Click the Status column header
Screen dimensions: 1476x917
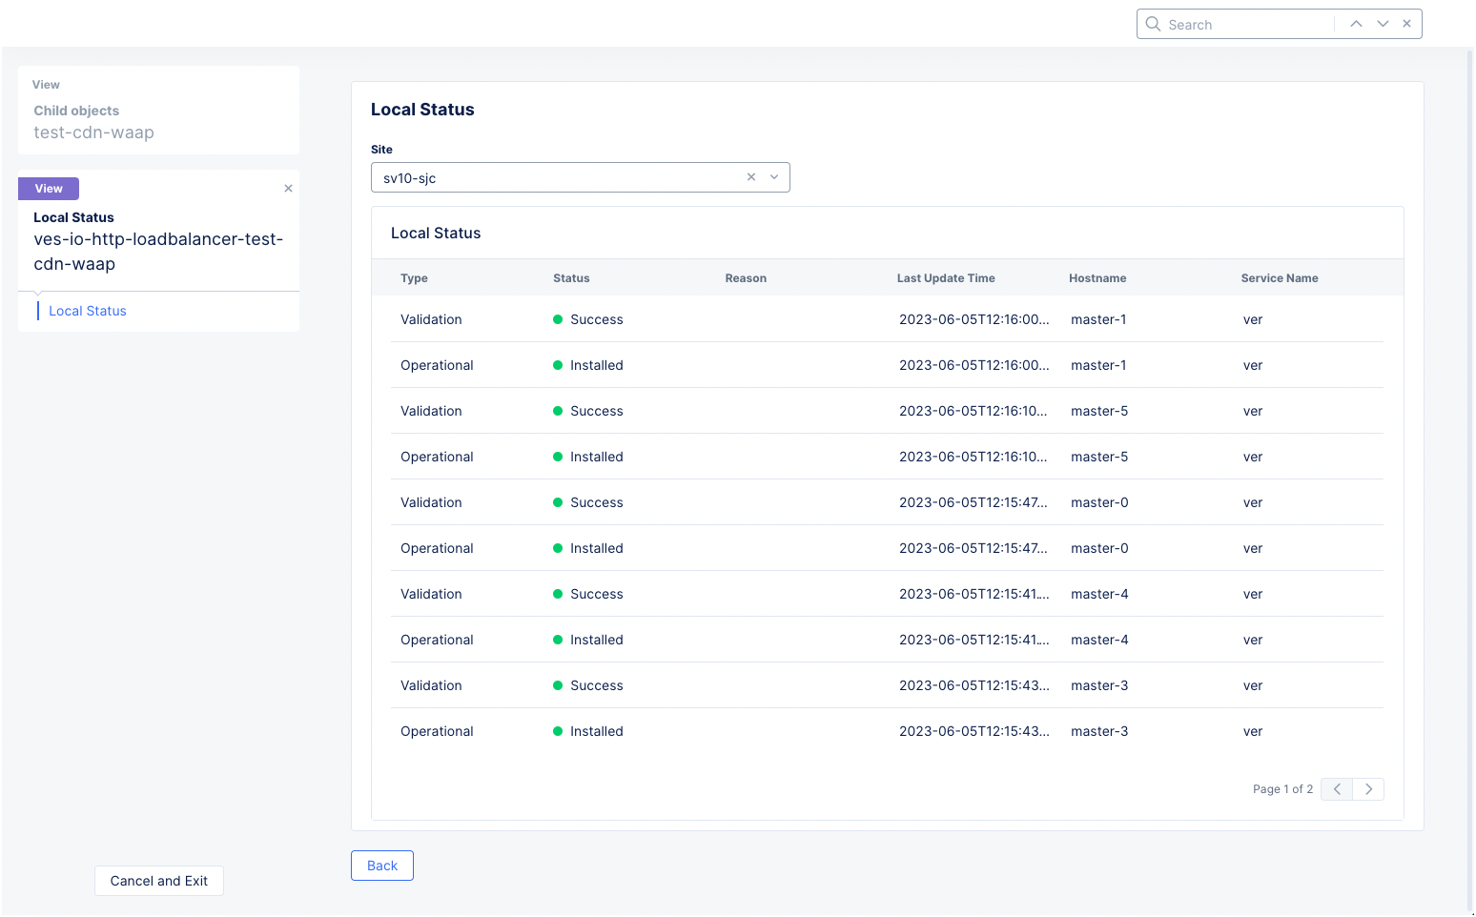[571, 278]
